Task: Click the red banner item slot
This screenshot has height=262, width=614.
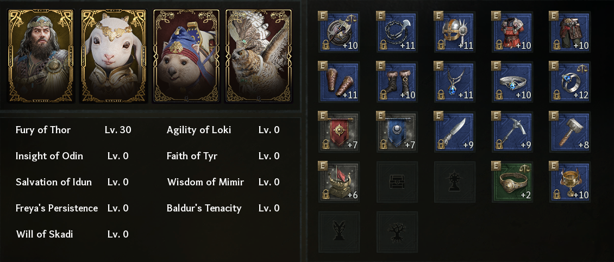Action: (339, 132)
